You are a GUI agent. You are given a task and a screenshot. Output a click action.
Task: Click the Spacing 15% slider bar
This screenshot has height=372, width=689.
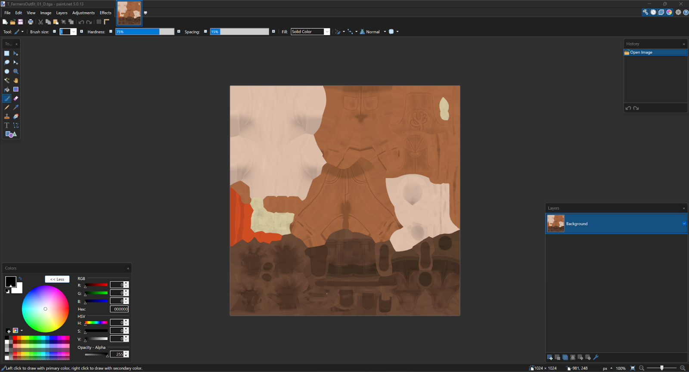click(x=239, y=31)
